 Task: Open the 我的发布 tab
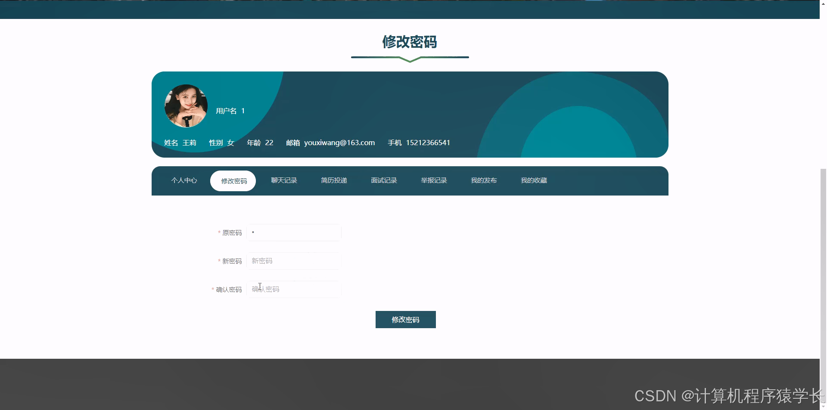(484, 180)
